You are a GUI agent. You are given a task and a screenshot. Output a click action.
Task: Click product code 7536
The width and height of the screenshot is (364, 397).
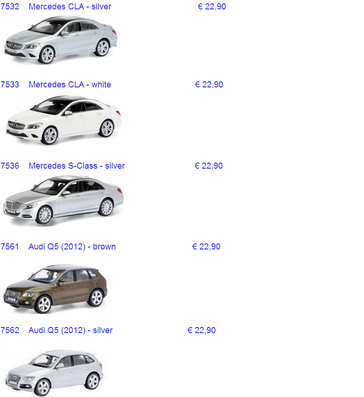10,166
